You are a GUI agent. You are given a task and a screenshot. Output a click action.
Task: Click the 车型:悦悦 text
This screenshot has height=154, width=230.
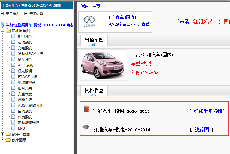(141, 64)
